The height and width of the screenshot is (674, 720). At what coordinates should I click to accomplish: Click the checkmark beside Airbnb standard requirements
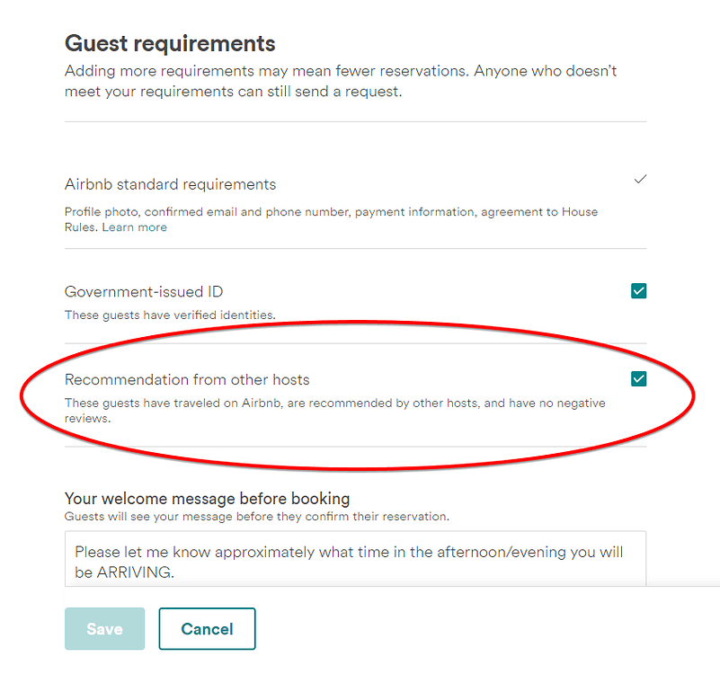pyautogui.click(x=640, y=179)
